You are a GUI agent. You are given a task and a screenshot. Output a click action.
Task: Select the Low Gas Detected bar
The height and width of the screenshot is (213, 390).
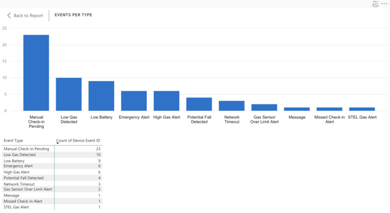point(69,94)
